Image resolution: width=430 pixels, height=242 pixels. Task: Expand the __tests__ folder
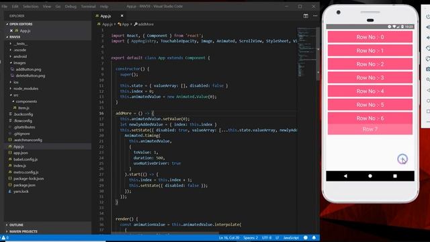click(20, 44)
